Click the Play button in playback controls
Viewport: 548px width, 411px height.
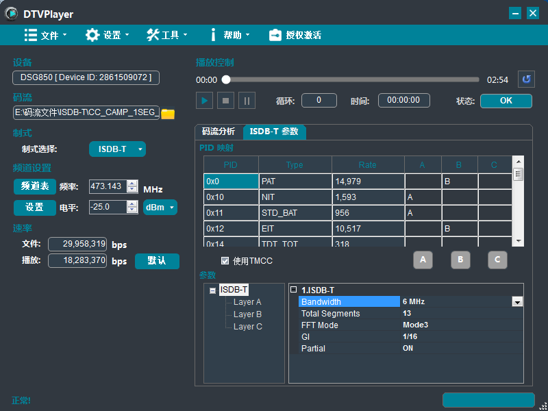tap(204, 101)
